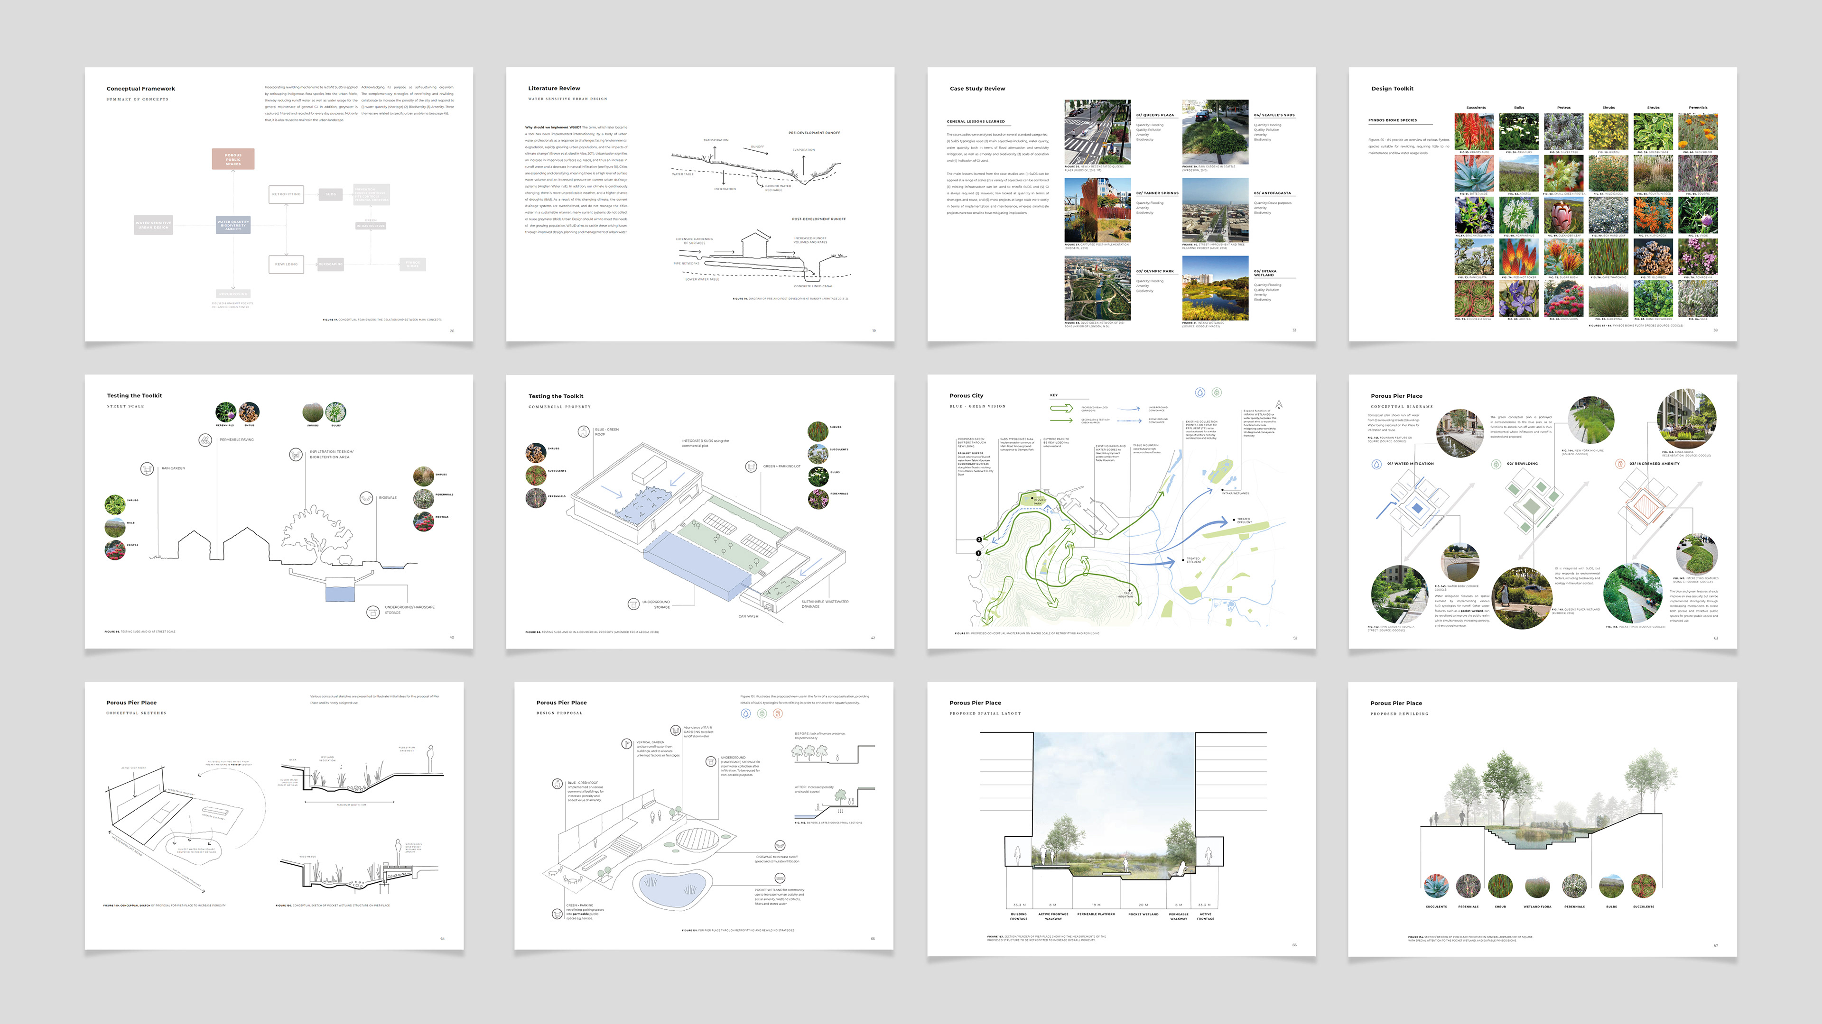
Task: Click the orange icon beside 03/ Increased Amenity
Action: point(1620,464)
